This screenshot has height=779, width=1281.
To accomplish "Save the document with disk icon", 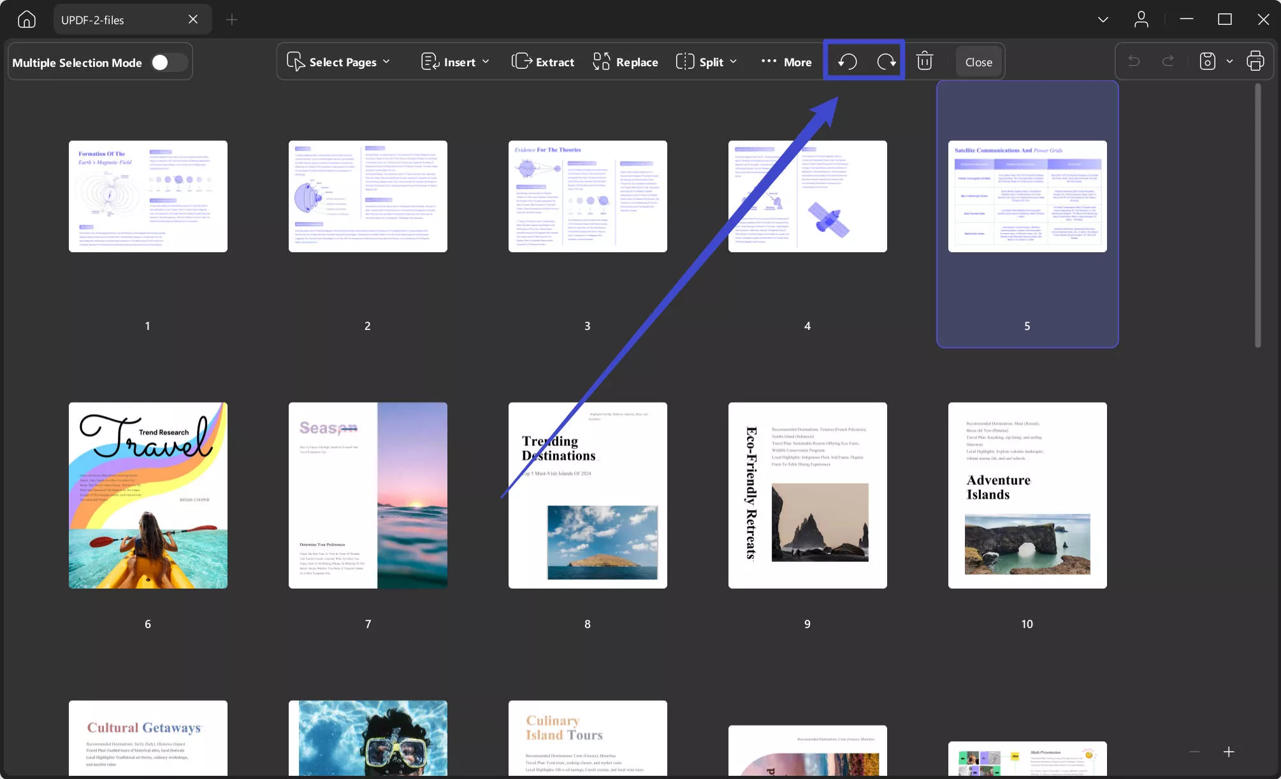I will 1208,61.
